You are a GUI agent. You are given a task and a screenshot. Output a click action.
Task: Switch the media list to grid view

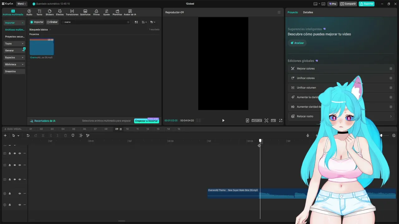click(136, 22)
